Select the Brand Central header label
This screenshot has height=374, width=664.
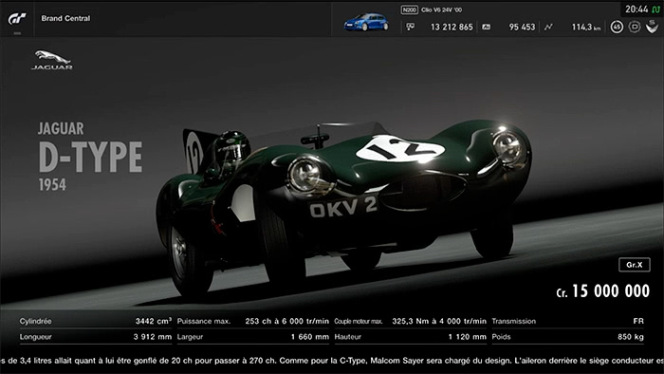coord(65,18)
